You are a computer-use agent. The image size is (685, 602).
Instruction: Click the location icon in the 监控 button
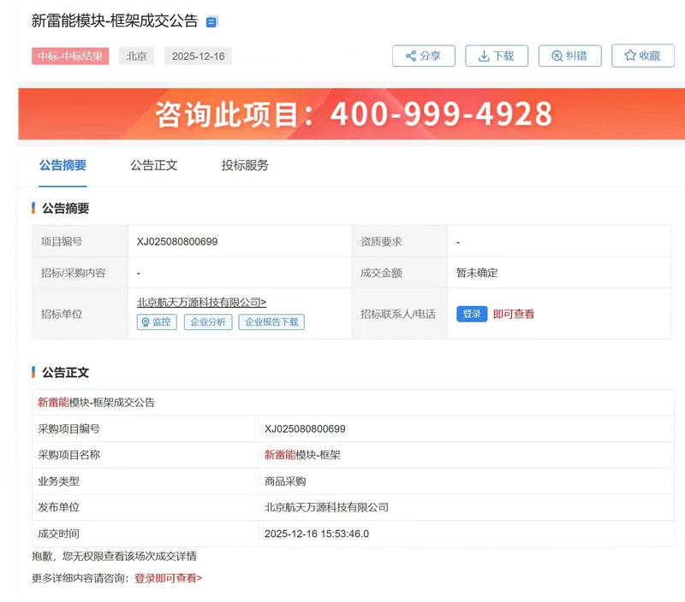click(x=146, y=322)
